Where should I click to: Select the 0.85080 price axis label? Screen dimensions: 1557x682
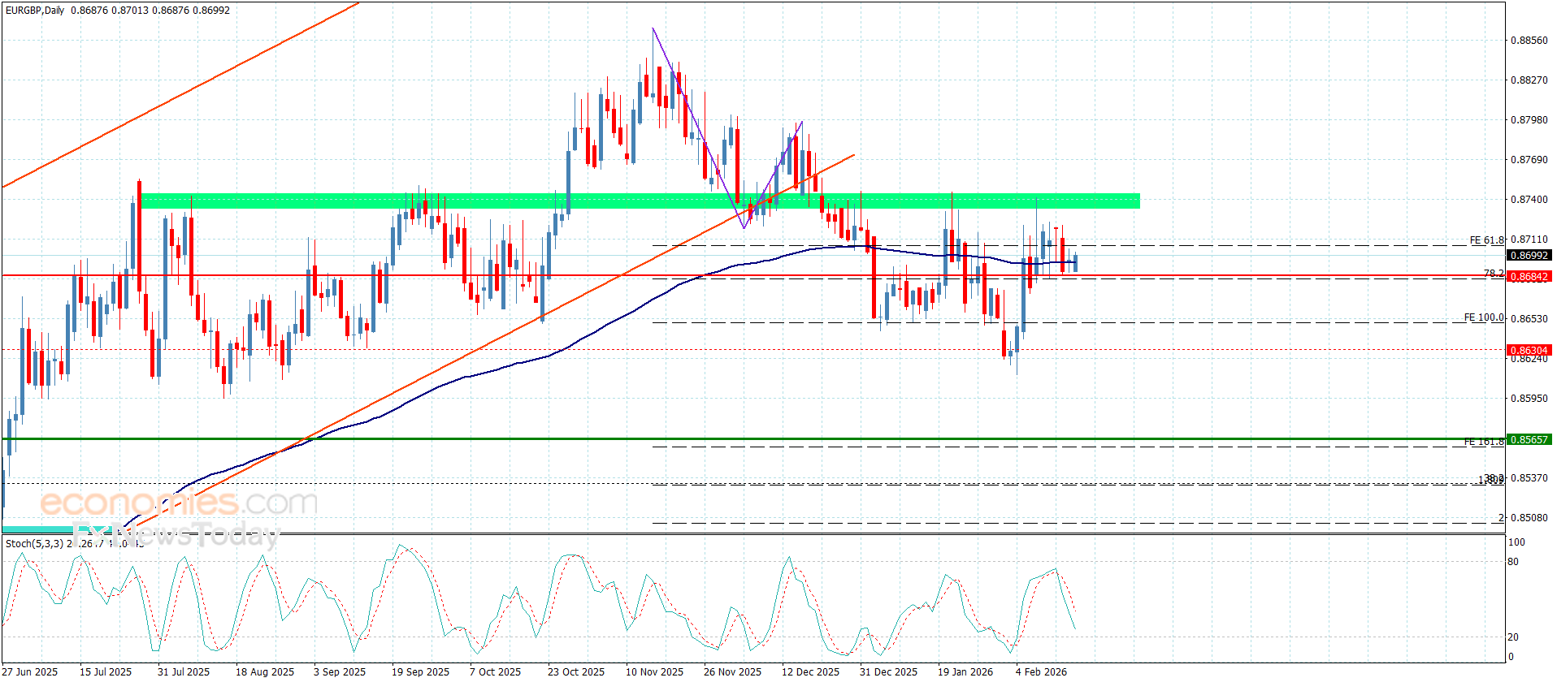1529,518
